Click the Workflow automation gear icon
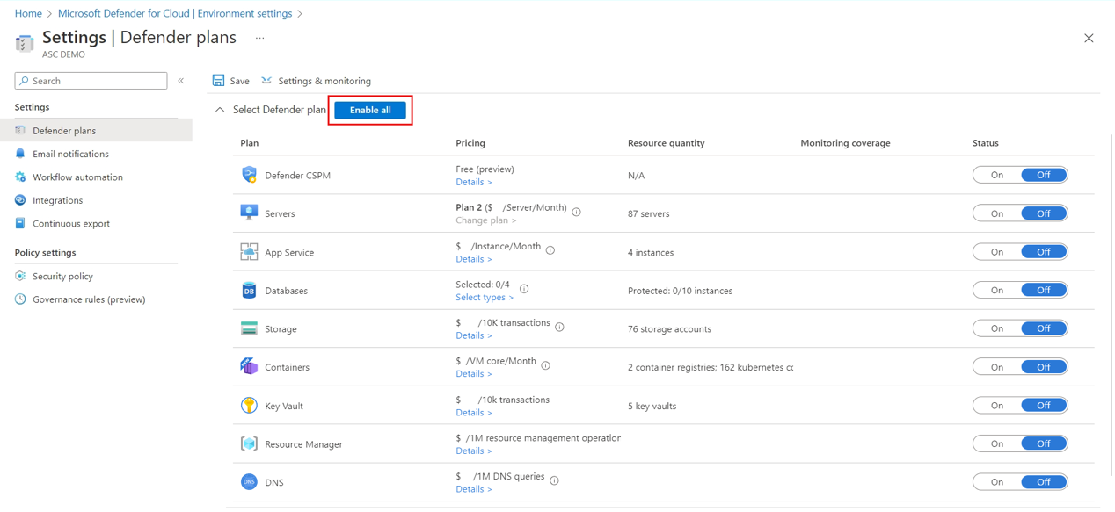The image size is (1115, 512). [20, 177]
